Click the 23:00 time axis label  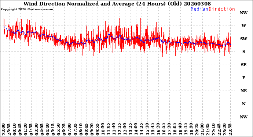(4, 130)
